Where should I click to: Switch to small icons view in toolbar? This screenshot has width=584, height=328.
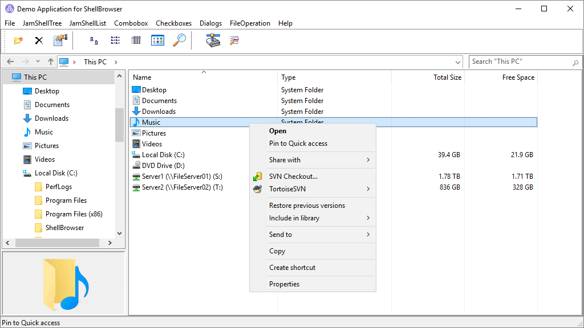coord(94,40)
